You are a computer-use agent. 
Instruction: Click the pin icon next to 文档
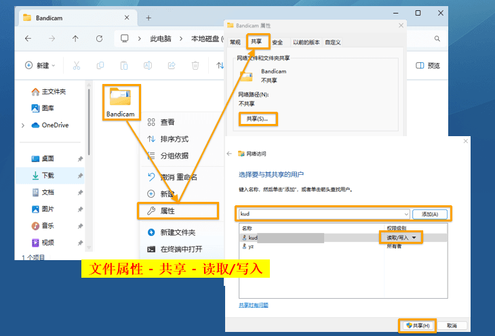coord(80,192)
